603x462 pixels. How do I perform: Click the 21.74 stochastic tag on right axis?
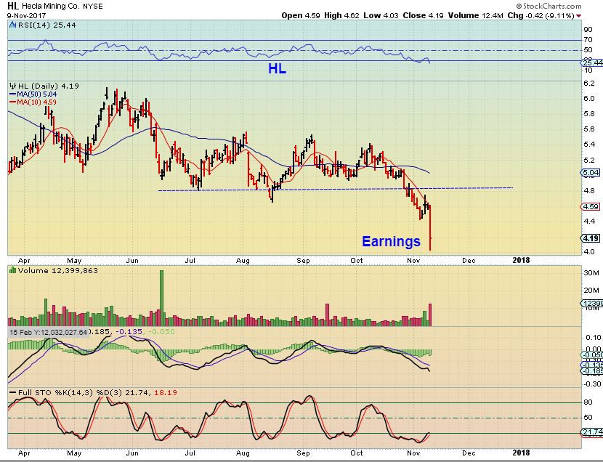point(592,432)
